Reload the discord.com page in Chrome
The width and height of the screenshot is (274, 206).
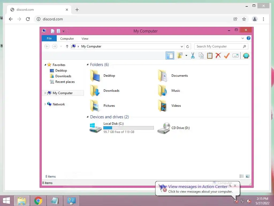[28, 19]
